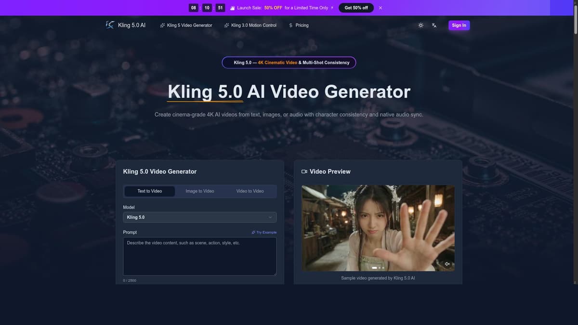Image resolution: width=578 pixels, height=325 pixels.
Task: Click the sparkle icon beside Kling 5 Video Generator
Action: [162, 25]
